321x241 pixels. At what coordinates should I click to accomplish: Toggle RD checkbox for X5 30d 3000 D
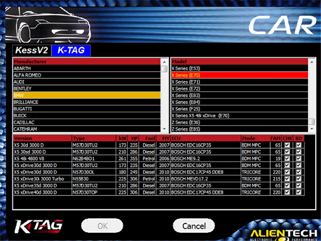[299, 145]
